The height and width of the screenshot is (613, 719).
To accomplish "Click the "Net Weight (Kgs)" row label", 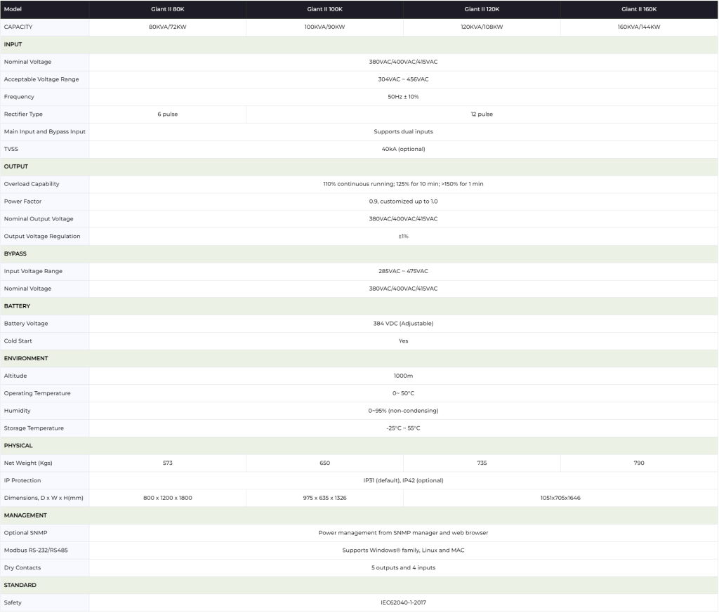I will coord(28,463).
